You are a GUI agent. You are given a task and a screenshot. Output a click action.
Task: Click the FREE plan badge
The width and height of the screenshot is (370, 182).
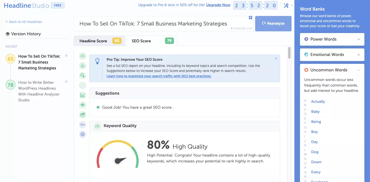tap(58, 6)
